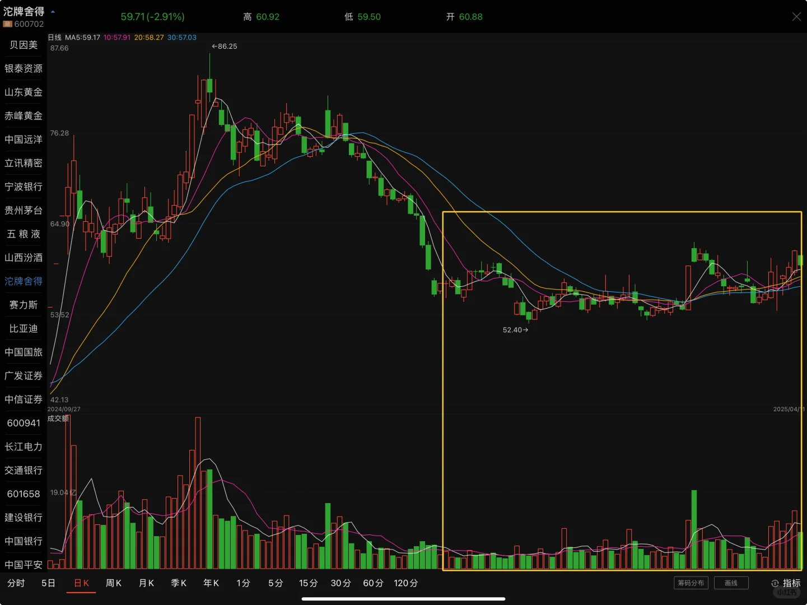Image resolution: width=807 pixels, height=605 pixels.
Task: Switch to the 120分 minute chart
Action: click(406, 583)
